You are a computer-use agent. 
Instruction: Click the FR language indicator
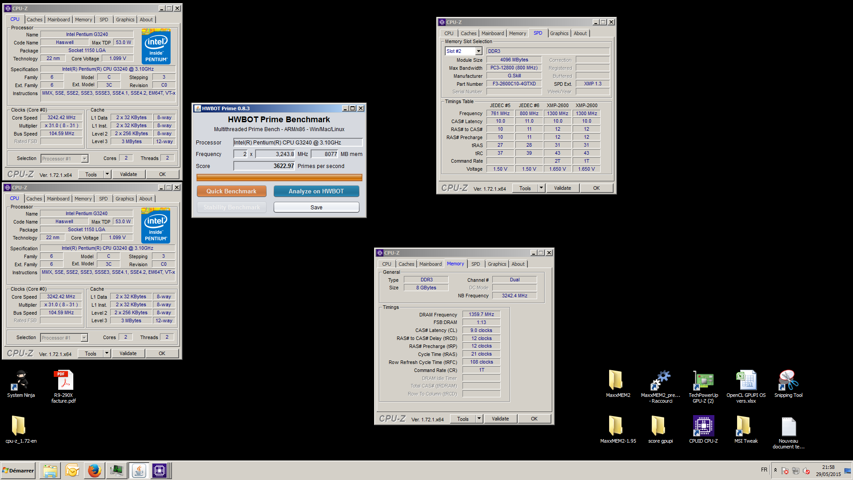click(x=764, y=470)
